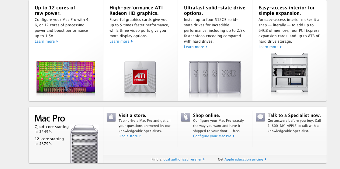Click the open Mac Pro interior image
Screen dimensions: 340x169
(289, 73)
